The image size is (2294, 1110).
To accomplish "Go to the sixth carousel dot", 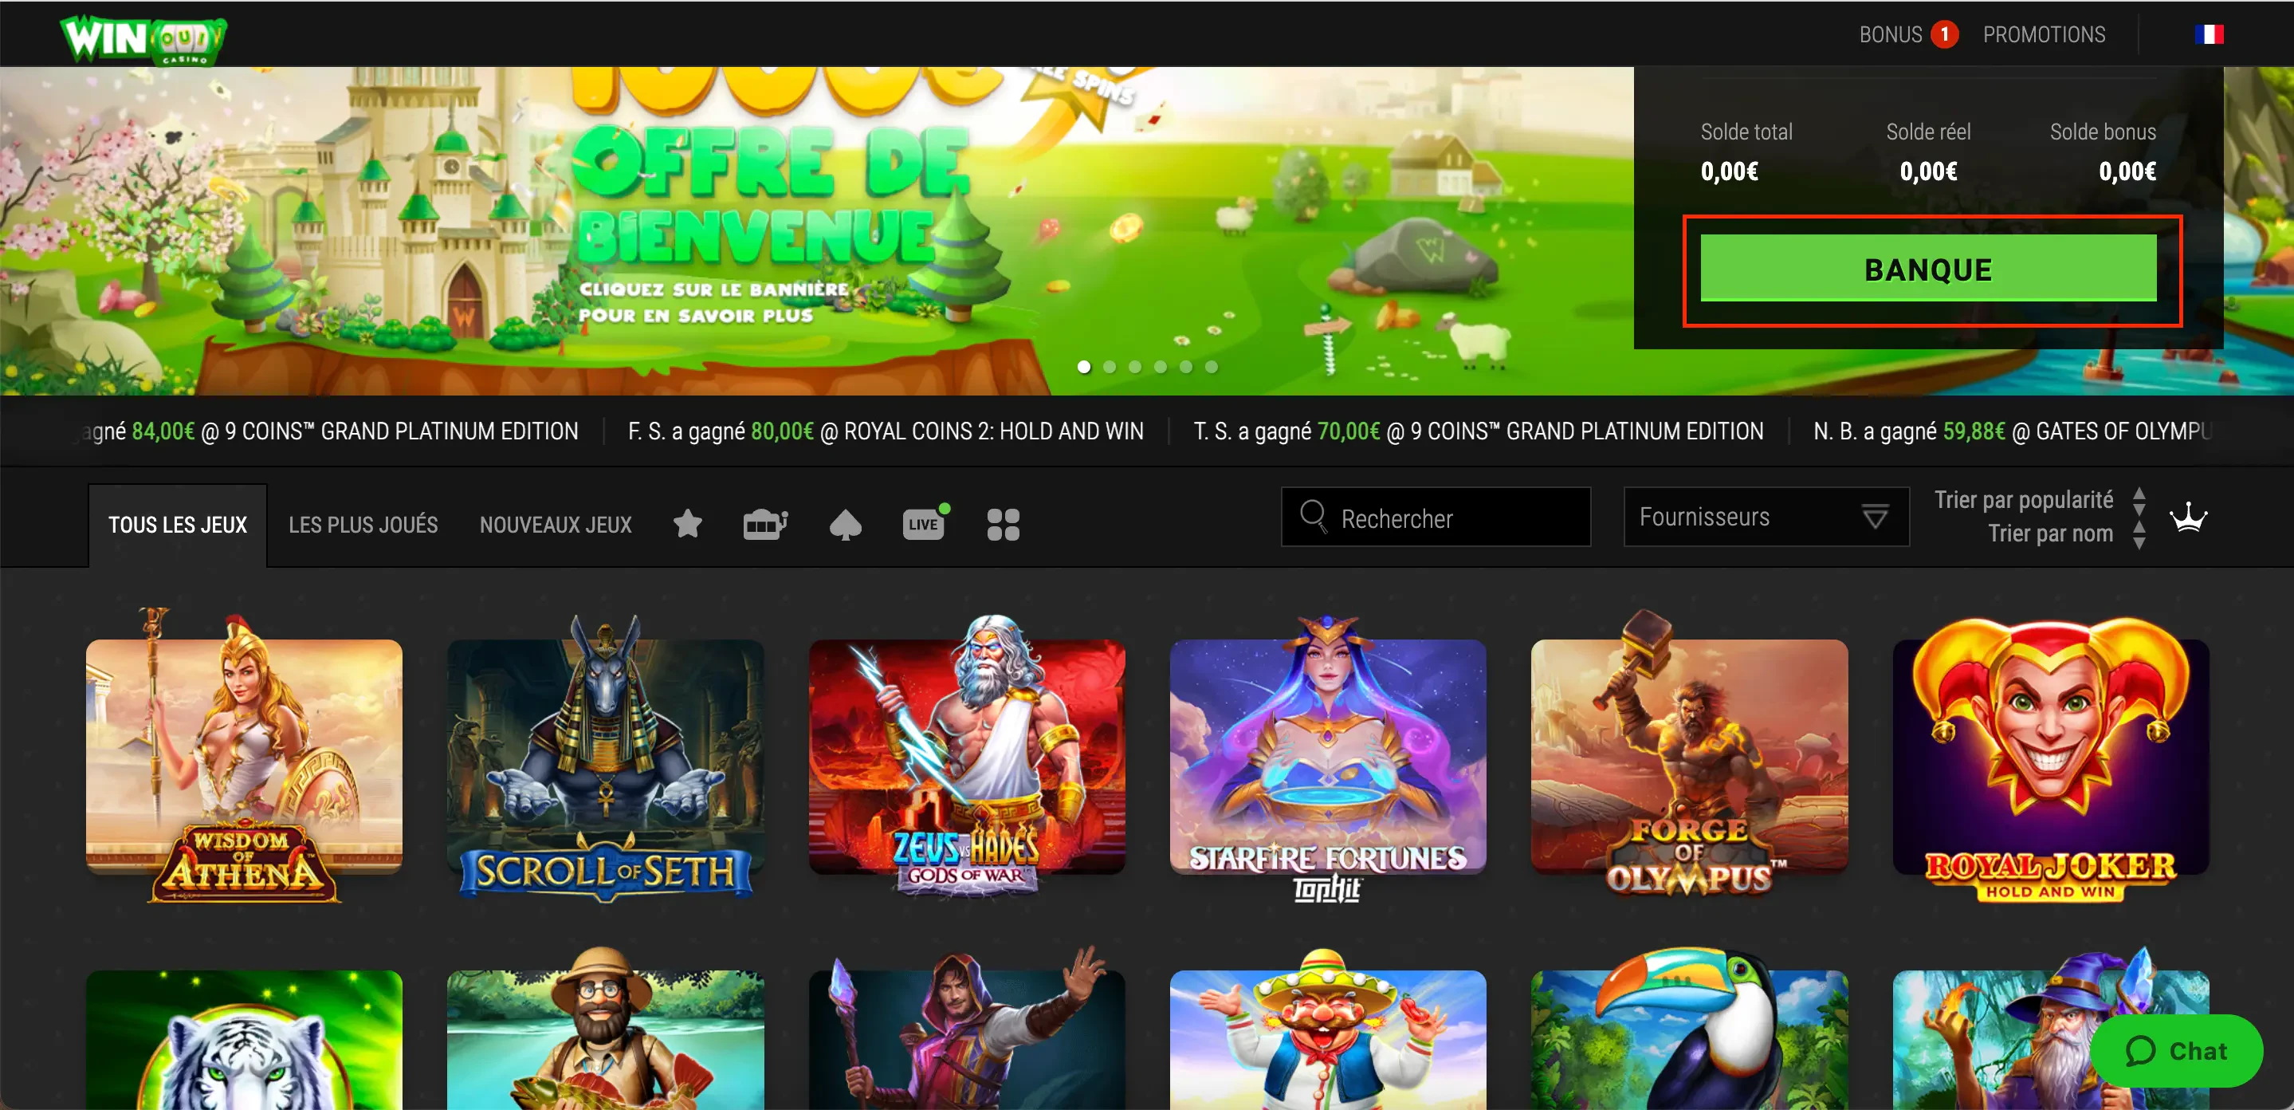I will (x=1211, y=367).
